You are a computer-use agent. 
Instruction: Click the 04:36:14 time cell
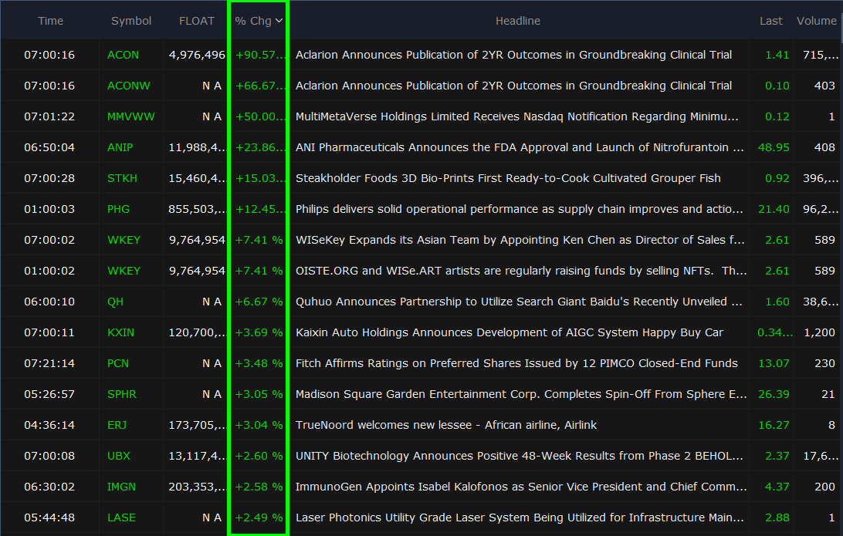[49, 426]
